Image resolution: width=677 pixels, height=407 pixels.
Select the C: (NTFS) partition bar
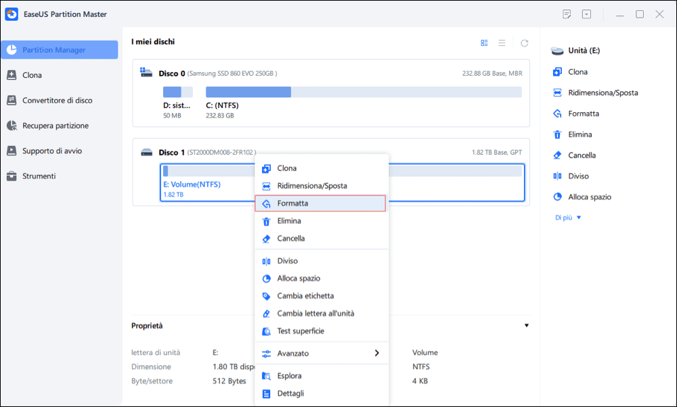coord(364,92)
